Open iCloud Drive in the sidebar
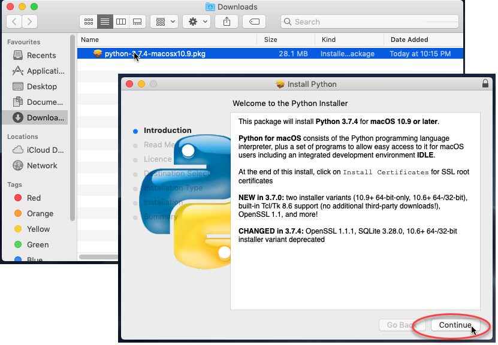Screen dimensions: 498x345 click(x=35, y=150)
